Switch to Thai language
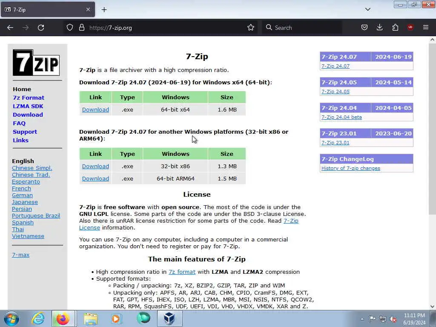 (18, 229)
